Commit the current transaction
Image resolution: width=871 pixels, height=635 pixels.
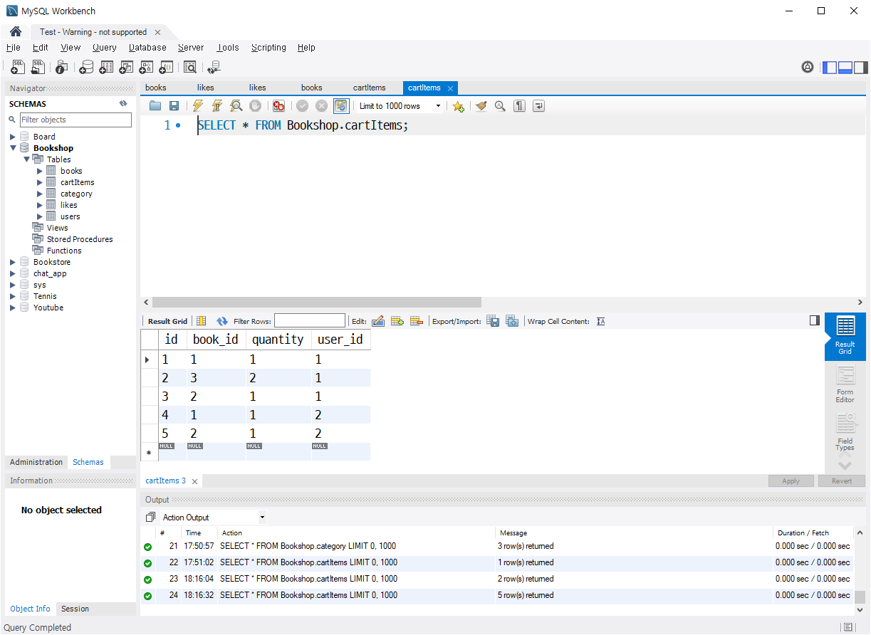302,106
